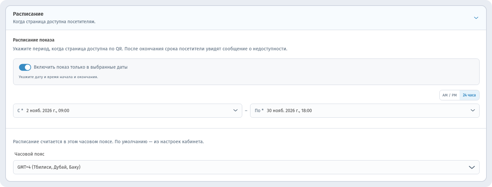Screen dimensions: 492x187
Task: Open the Часовой пояс GMT+4 dropdown
Action: pos(246,167)
